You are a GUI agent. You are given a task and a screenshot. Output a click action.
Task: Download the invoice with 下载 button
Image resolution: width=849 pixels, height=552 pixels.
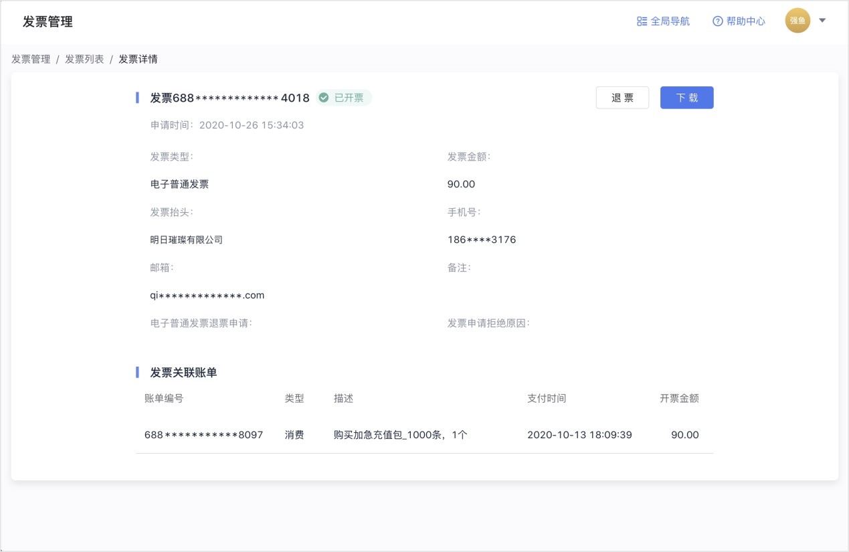point(686,98)
